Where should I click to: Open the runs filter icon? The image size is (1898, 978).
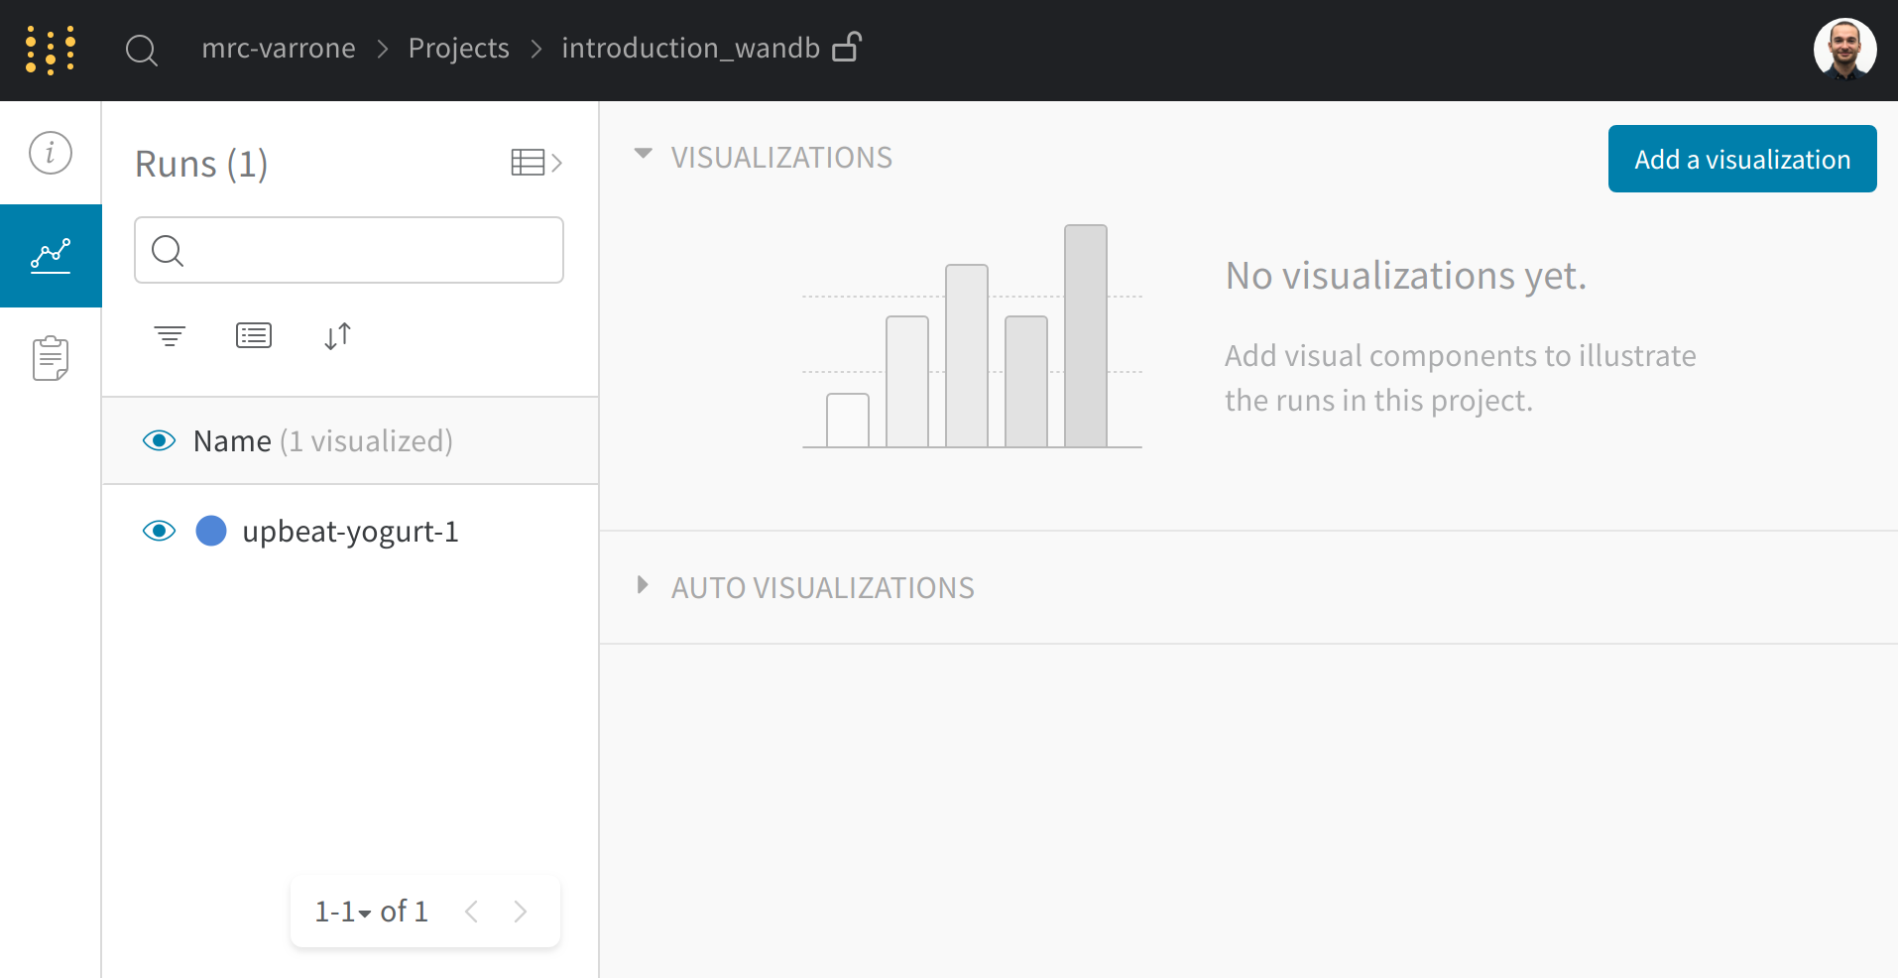point(170,336)
